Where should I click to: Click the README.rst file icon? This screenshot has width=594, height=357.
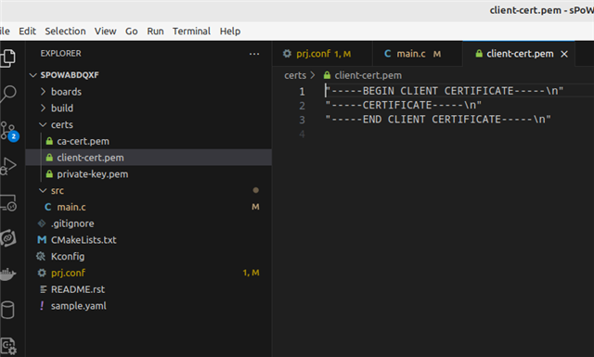point(44,289)
